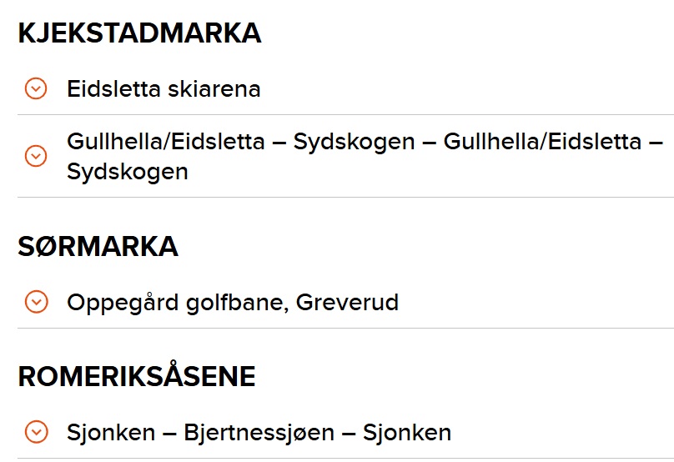Expand the Sjonken – Bjertnessjøen – Sjonken entry

(345, 431)
